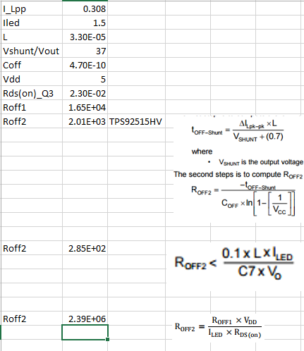Select the ROFF2 formula image with RDS(on)

(218, 327)
